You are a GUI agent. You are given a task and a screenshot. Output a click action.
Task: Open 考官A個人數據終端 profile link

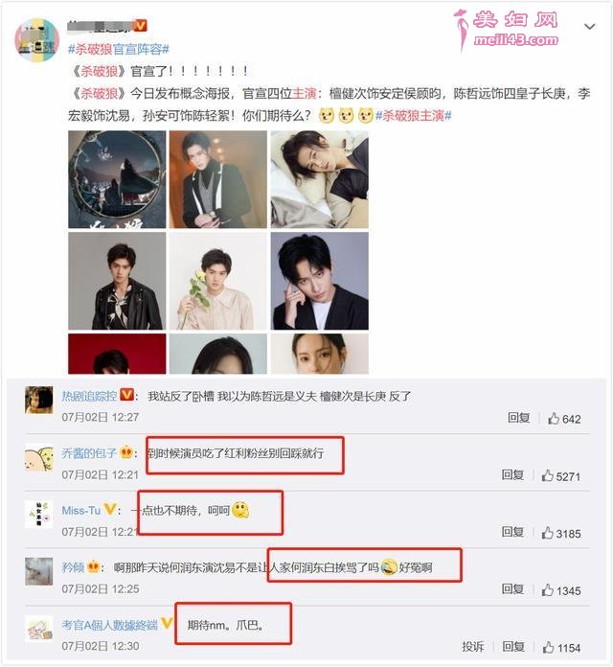[110, 625]
